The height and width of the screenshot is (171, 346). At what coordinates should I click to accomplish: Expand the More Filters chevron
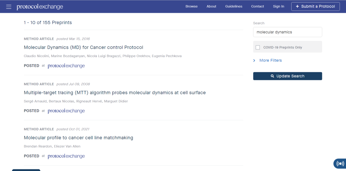(254, 61)
